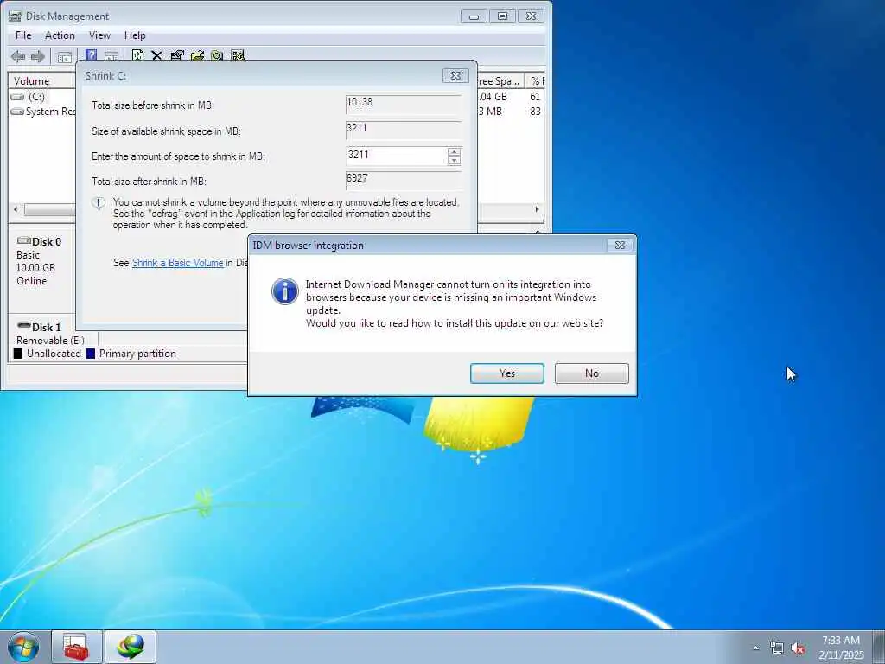Increase shrink amount with up spinner arrow

pos(455,151)
